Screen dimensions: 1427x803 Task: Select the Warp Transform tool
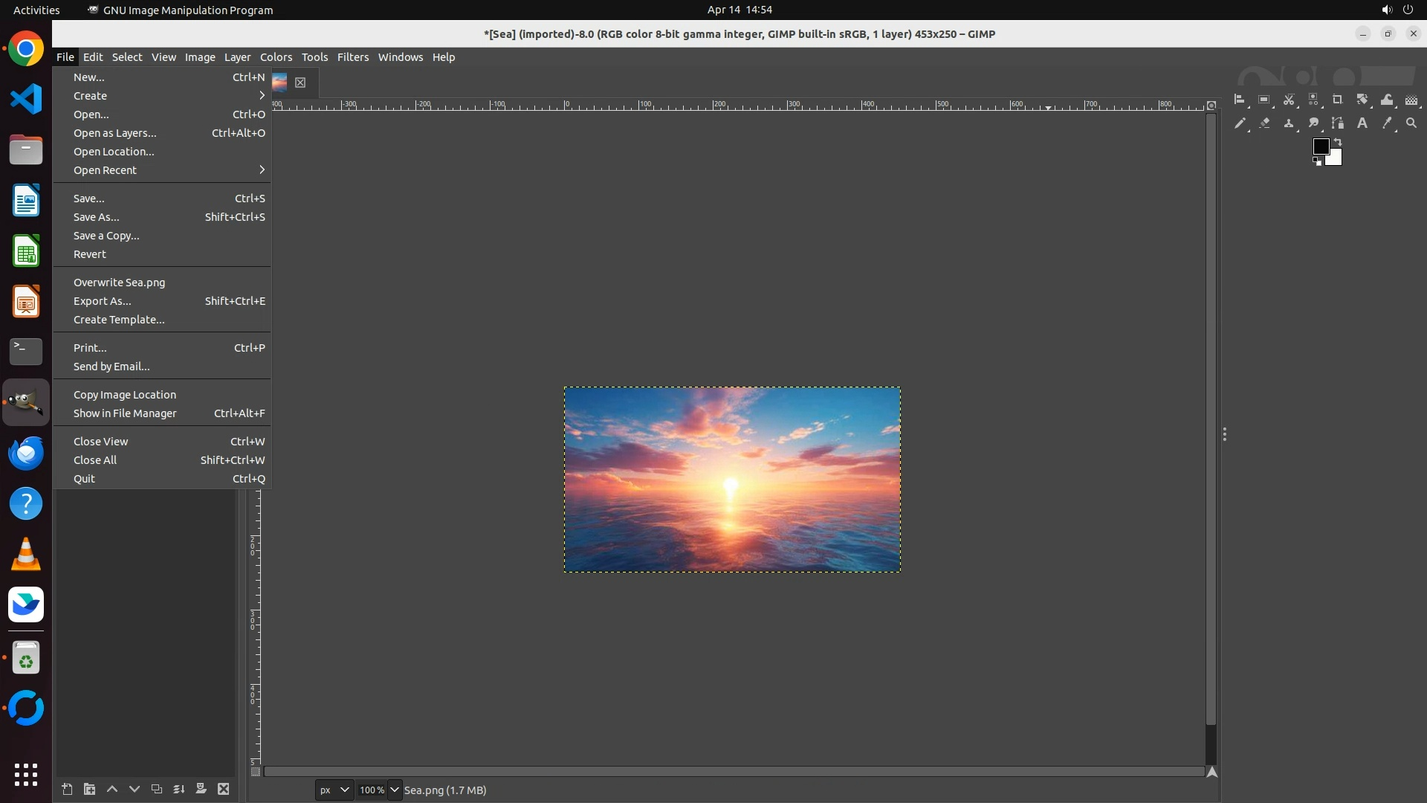pos(1387,100)
